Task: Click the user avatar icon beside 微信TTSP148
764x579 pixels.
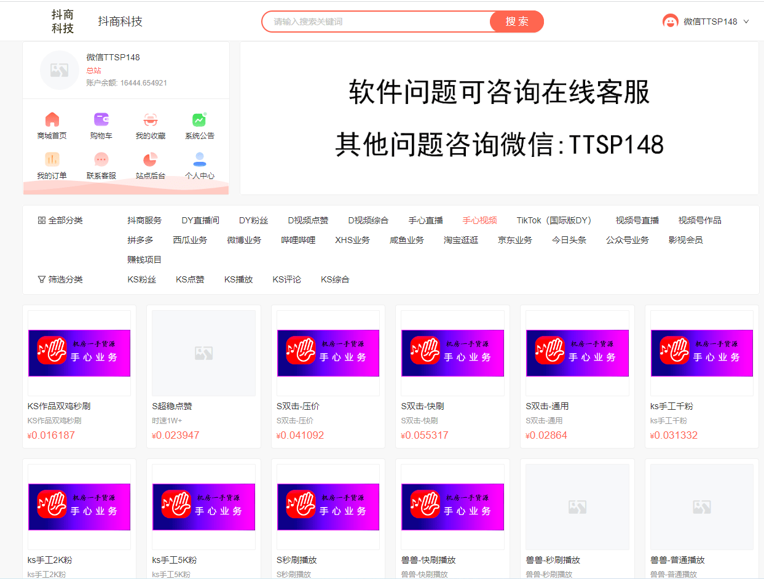Action: click(670, 20)
